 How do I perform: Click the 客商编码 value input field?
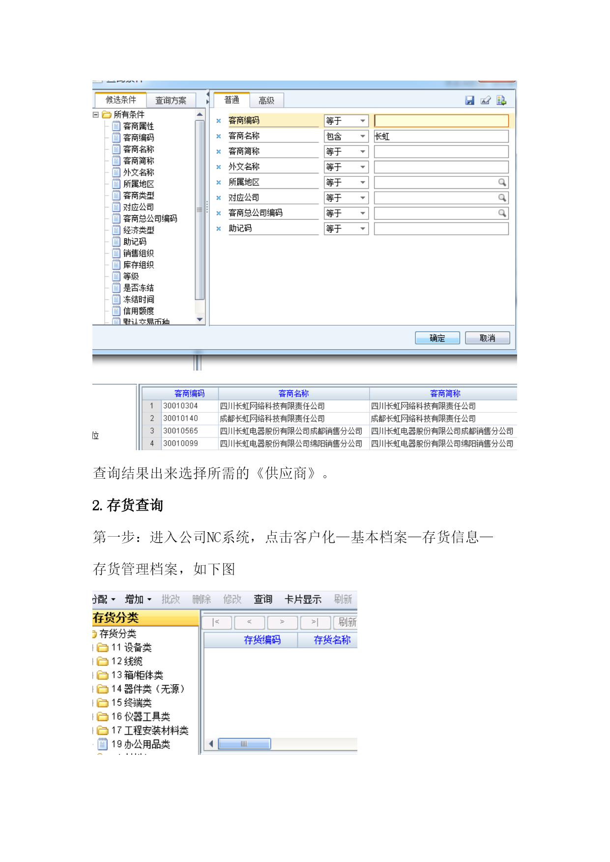tap(441, 121)
